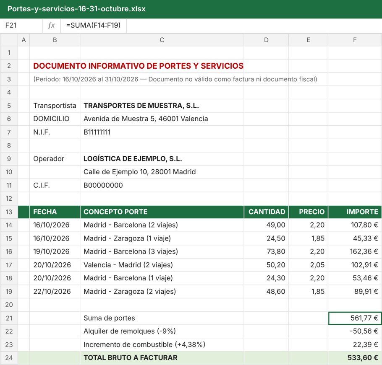Click 'Incremento de combustible (+4,38%)' cell
Viewport: 382px width, 365px height.
tap(162, 344)
